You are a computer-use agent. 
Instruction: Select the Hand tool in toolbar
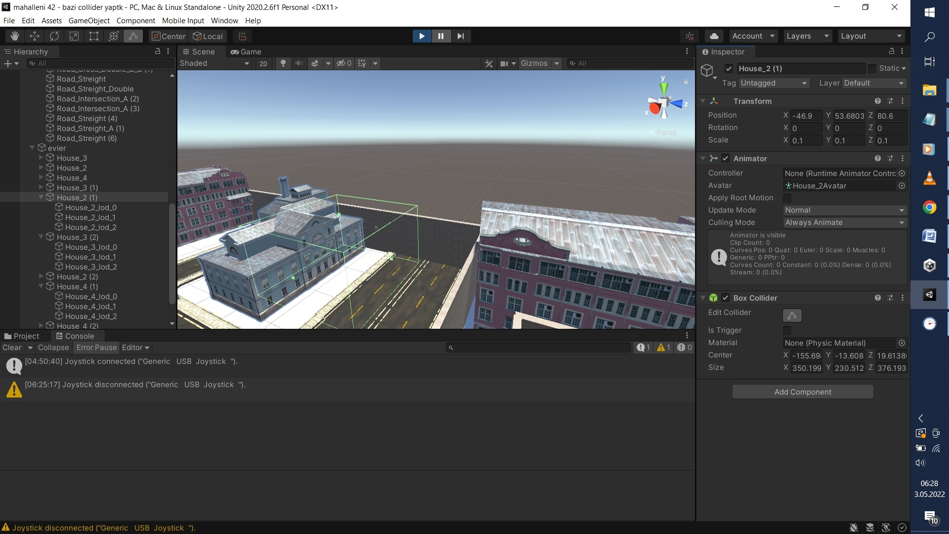pos(15,36)
